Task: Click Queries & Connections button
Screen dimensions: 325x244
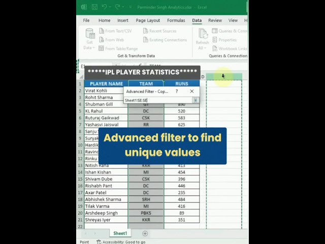Action: [x=230, y=31]
